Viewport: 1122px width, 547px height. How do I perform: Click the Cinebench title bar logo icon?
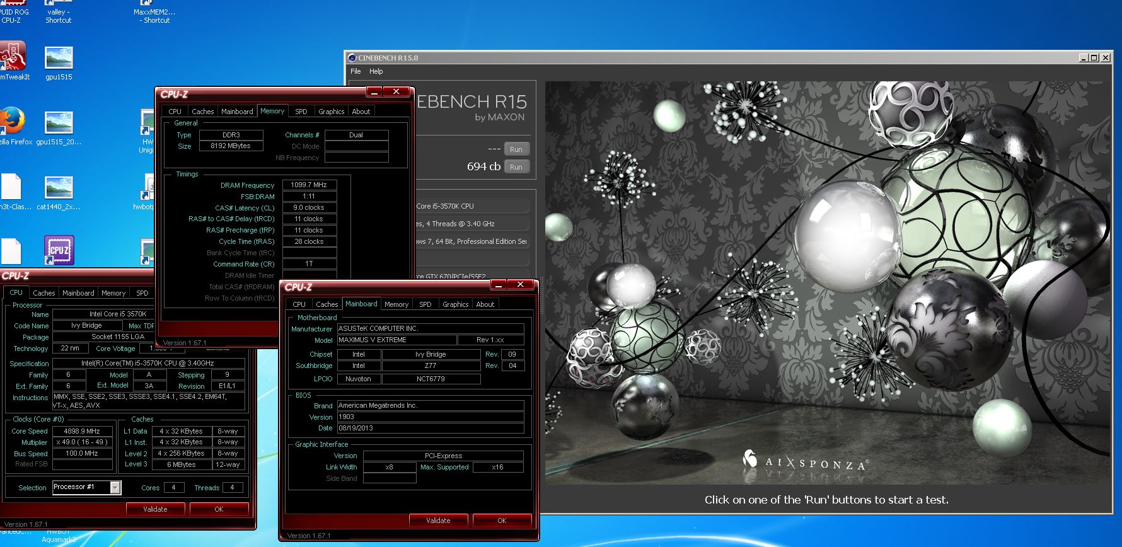(352, 57)
